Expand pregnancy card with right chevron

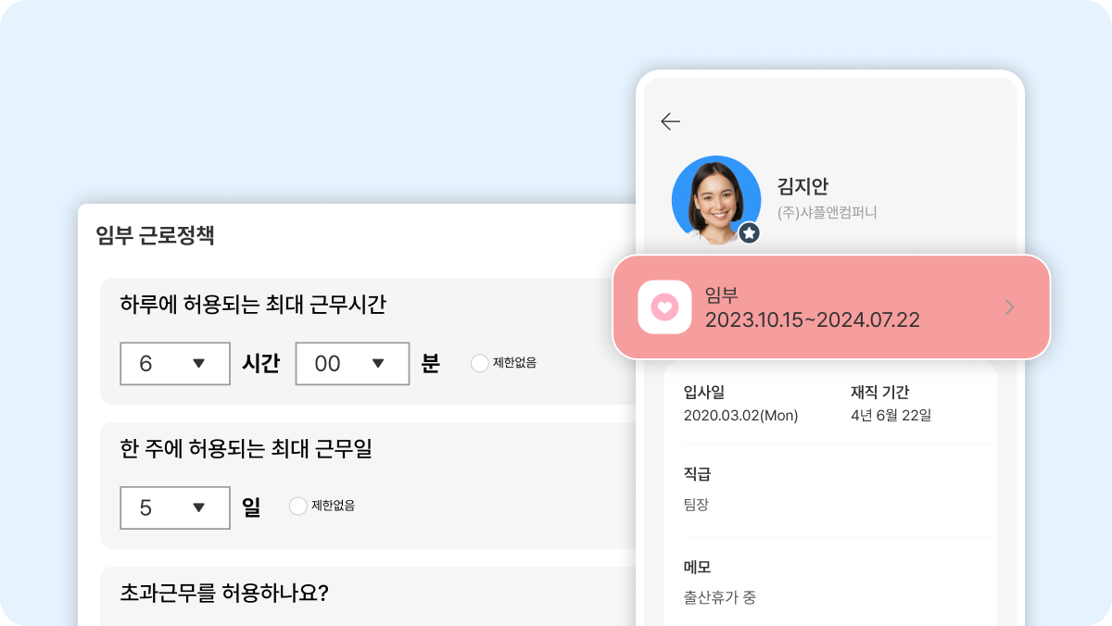pos(1010,307)
